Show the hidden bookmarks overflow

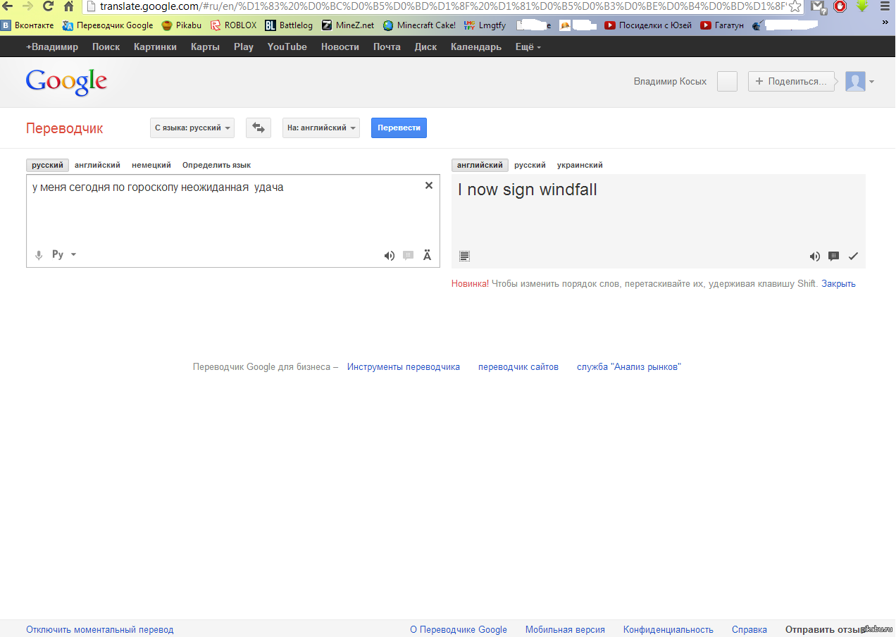tap(885, 24)
